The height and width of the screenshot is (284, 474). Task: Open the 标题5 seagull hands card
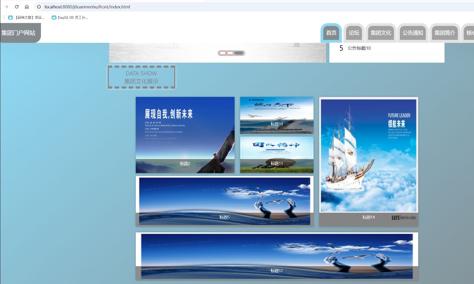[x=225, y=201]
